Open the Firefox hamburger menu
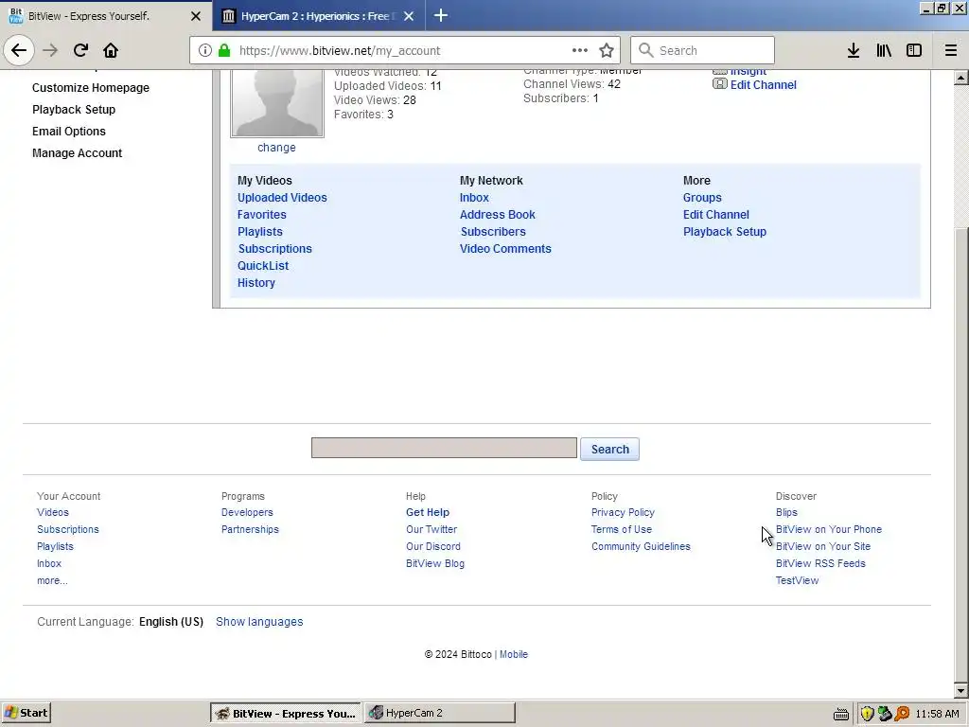Viewport: 969px width, 727px height. 951,50
